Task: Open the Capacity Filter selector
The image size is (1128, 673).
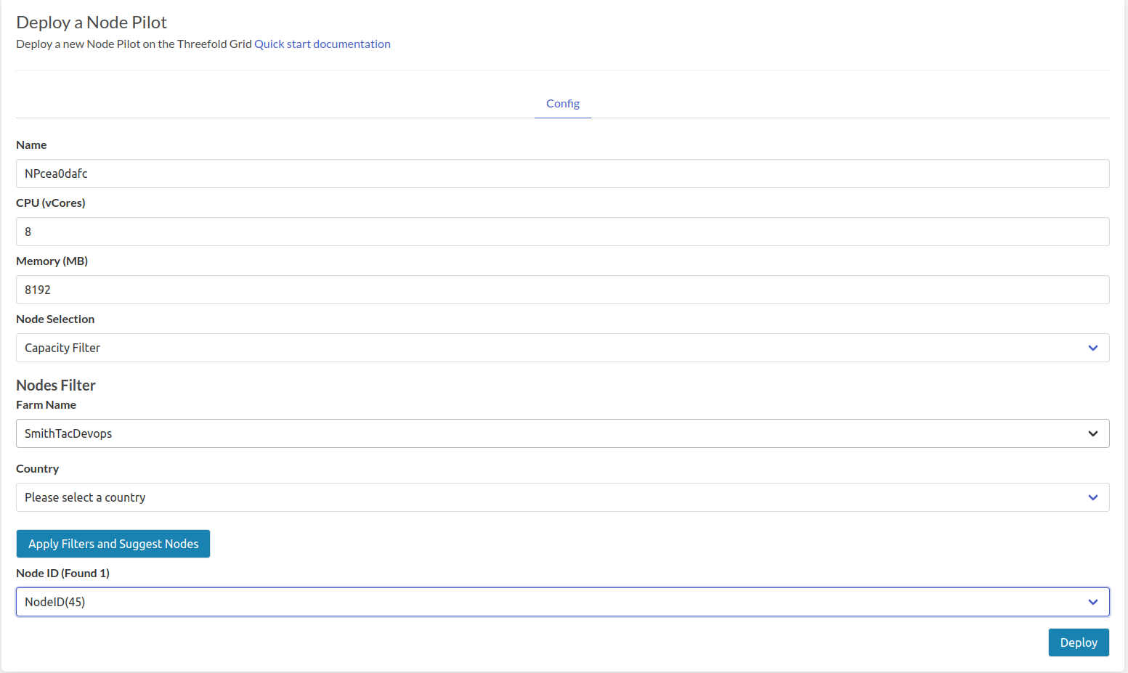Action: coord(508,348)
